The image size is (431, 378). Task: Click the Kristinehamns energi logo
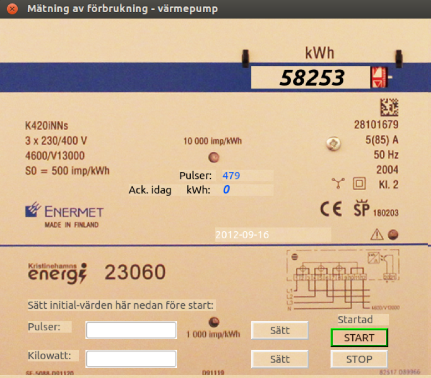click(x=58, y=272)
